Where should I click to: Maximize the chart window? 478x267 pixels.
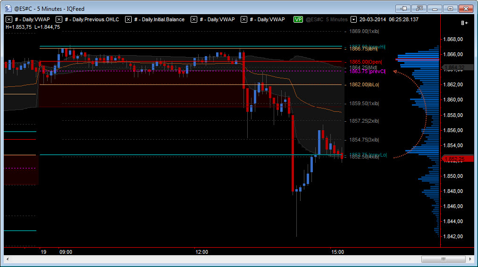coord(450,8)
